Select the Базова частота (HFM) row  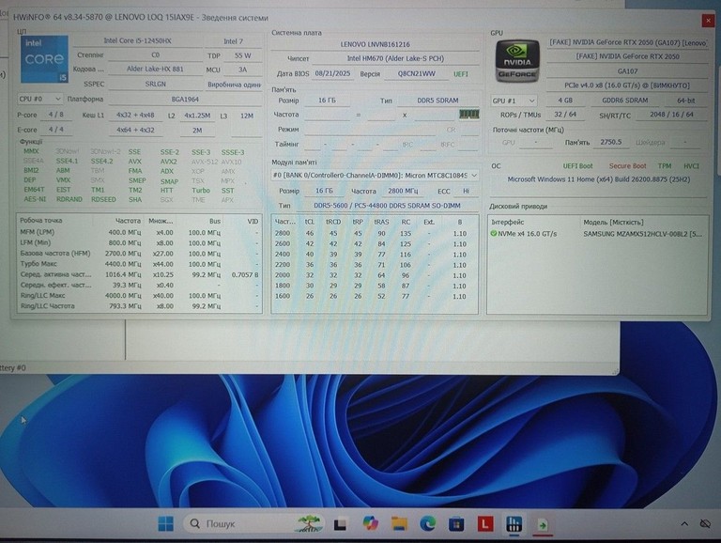(x=139, y=254)
